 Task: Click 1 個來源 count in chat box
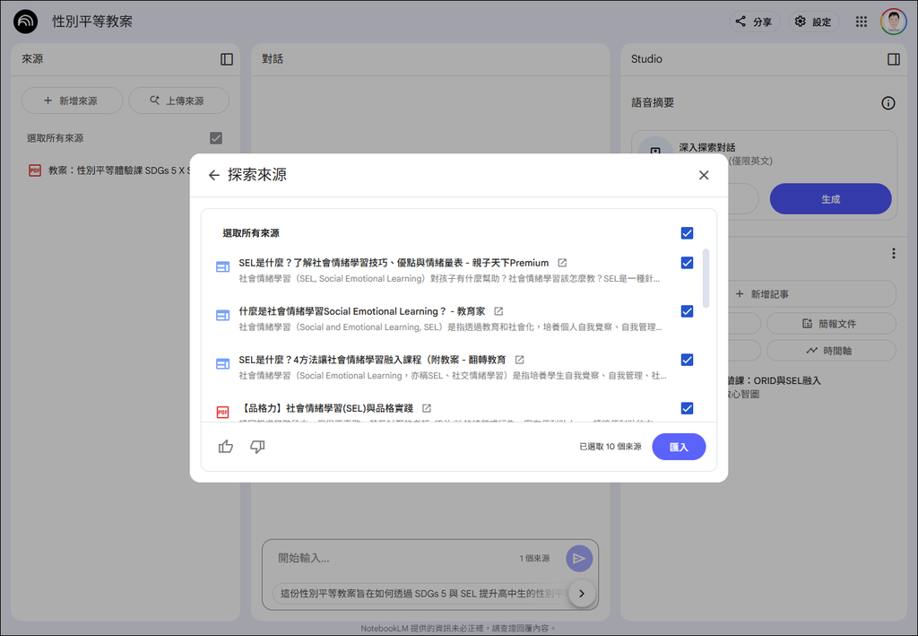[x=534, y=558]
